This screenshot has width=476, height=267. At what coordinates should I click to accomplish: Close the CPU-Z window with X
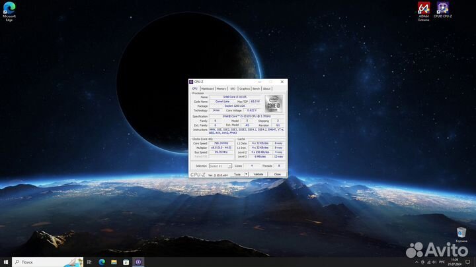click(282, 82)
